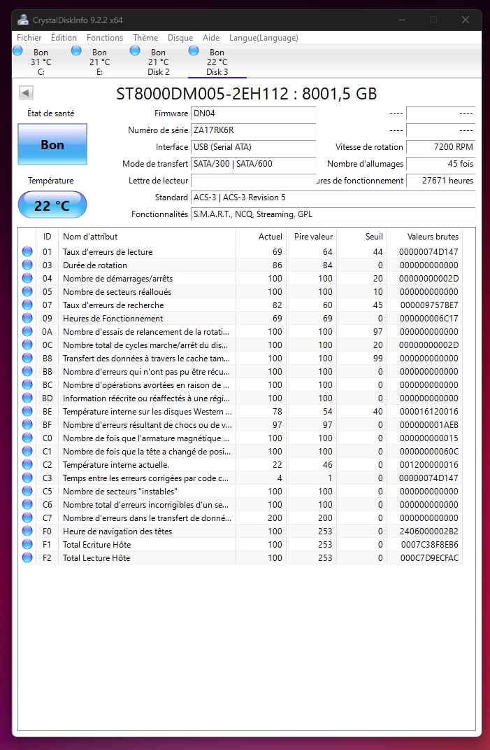Click status orb for attribute C5 unstable sectors
This screenshot has height=750, width=490.
tap(27, 492)
